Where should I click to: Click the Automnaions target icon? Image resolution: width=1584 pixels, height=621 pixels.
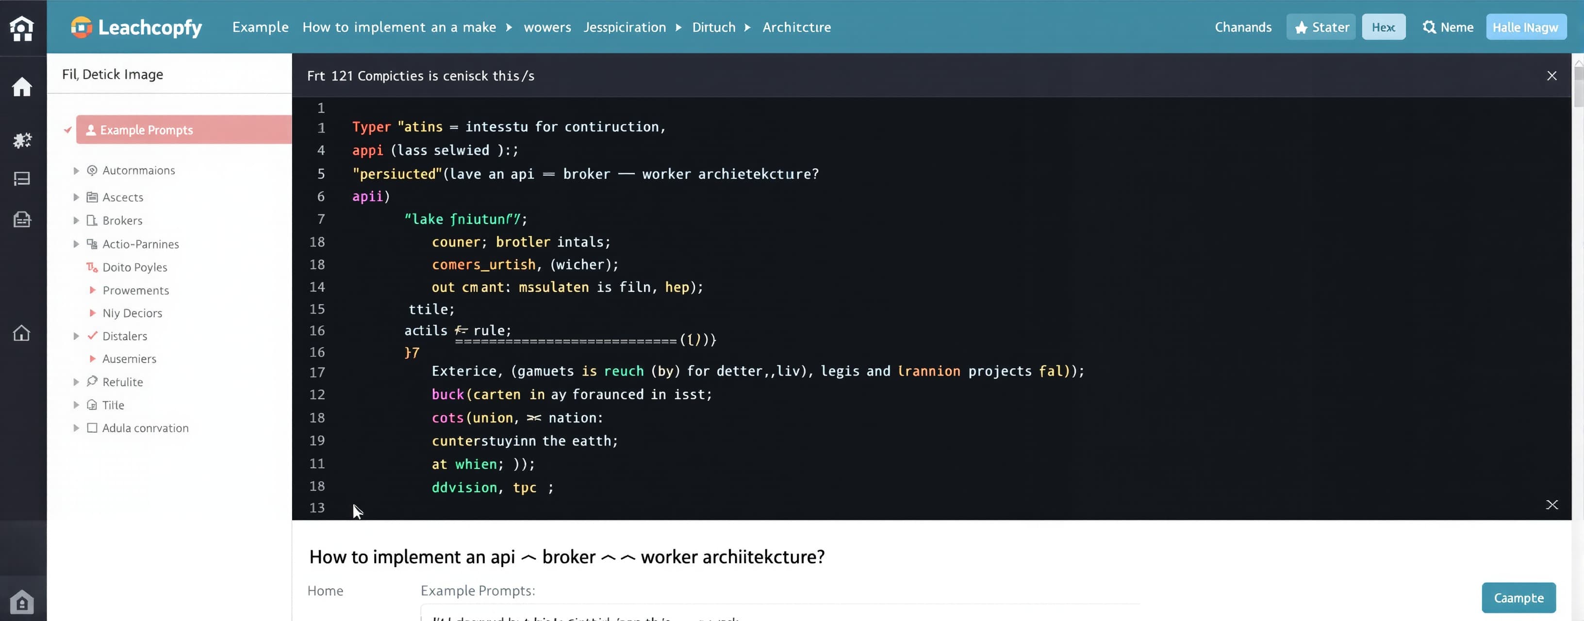92,170
